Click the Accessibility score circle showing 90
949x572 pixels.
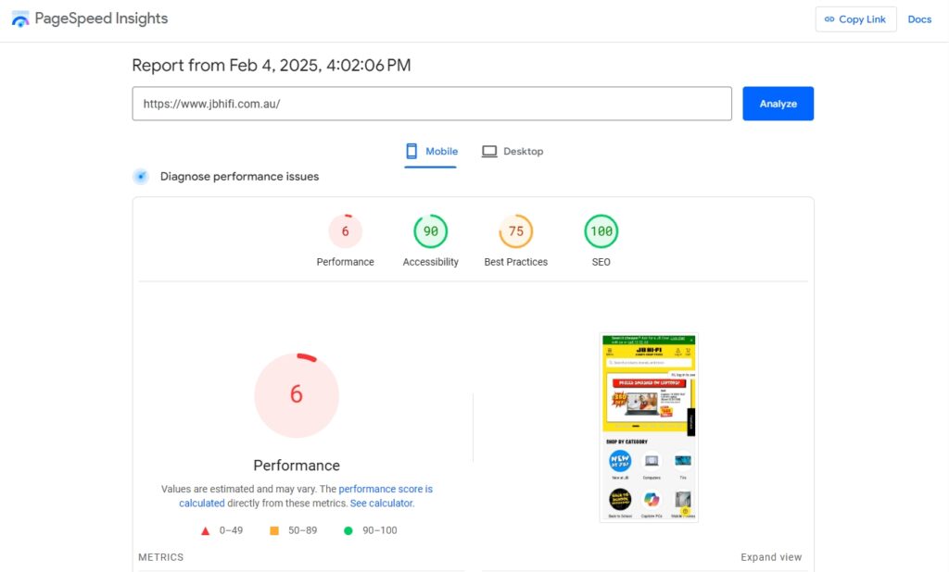pyautogui.click(x=430, y=231)
